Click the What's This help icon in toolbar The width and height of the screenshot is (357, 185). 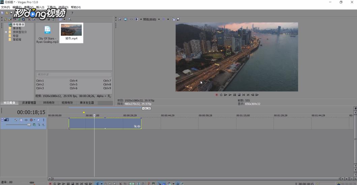71,13
